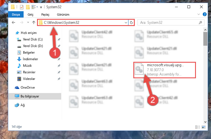211x139 pixels.
Task: Click the New folder quick access icon
Action: tap(28, 7)
